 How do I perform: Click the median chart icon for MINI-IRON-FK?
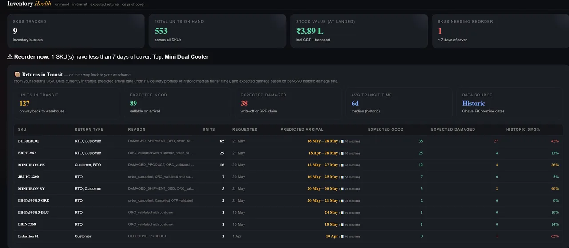point(342,165)
